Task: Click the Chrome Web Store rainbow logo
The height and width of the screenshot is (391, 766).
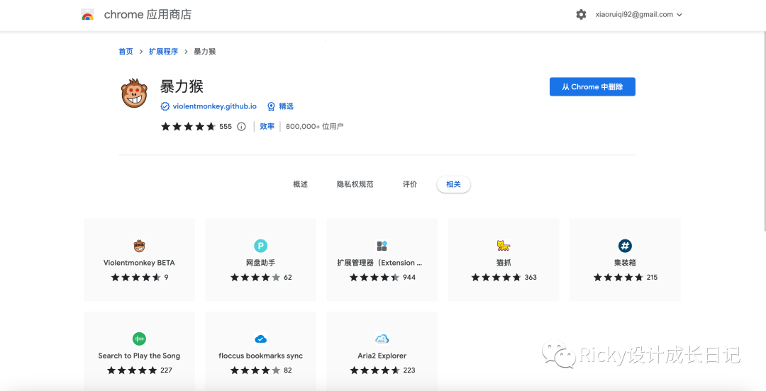Action: pyautogui.click(x=87, y=15)
